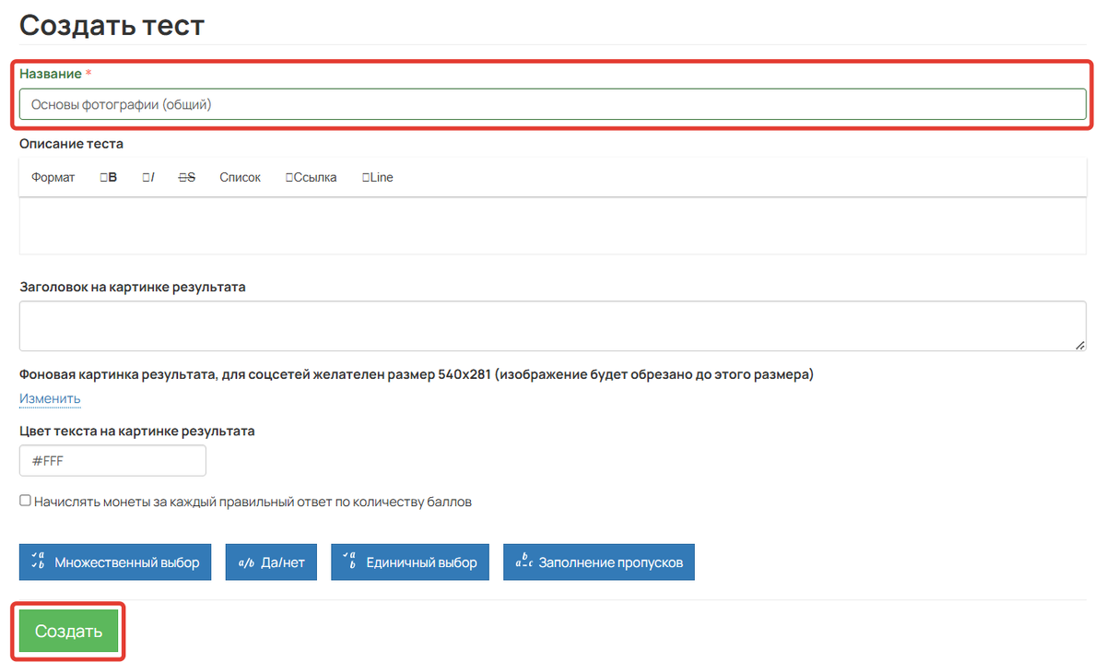Toggle italic formatting in description editor
Screen dimensions: 1105x662
(148, 178)
